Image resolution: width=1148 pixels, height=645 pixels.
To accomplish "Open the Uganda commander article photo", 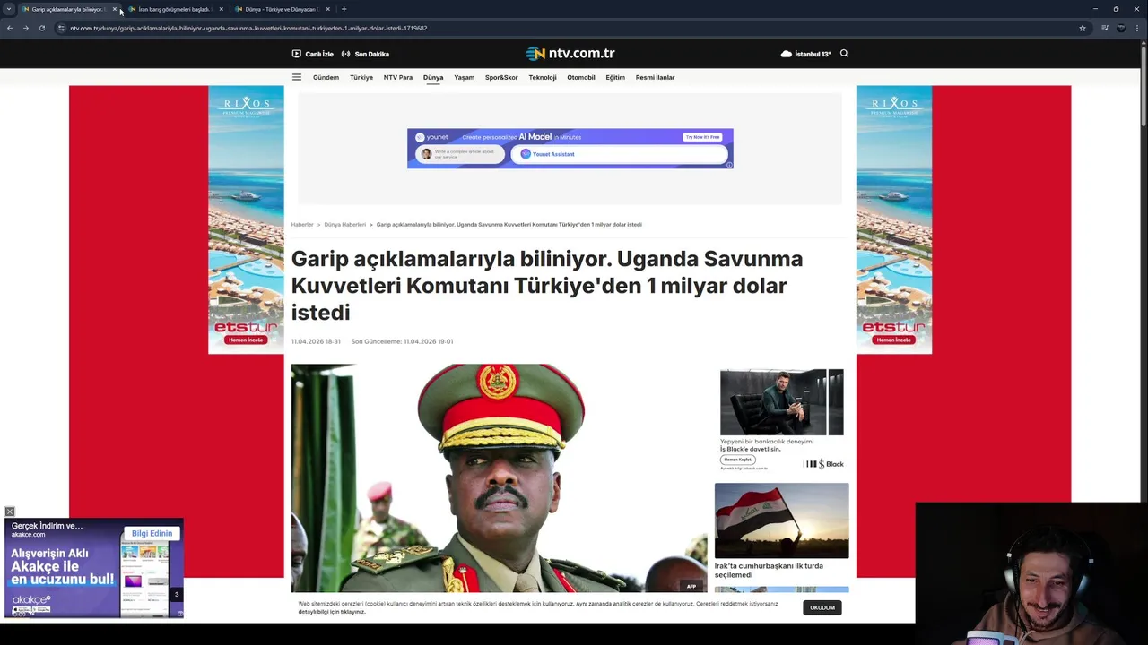I will [499, 477].
